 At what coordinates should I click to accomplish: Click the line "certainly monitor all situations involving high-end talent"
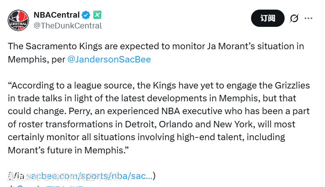(146, 137)
